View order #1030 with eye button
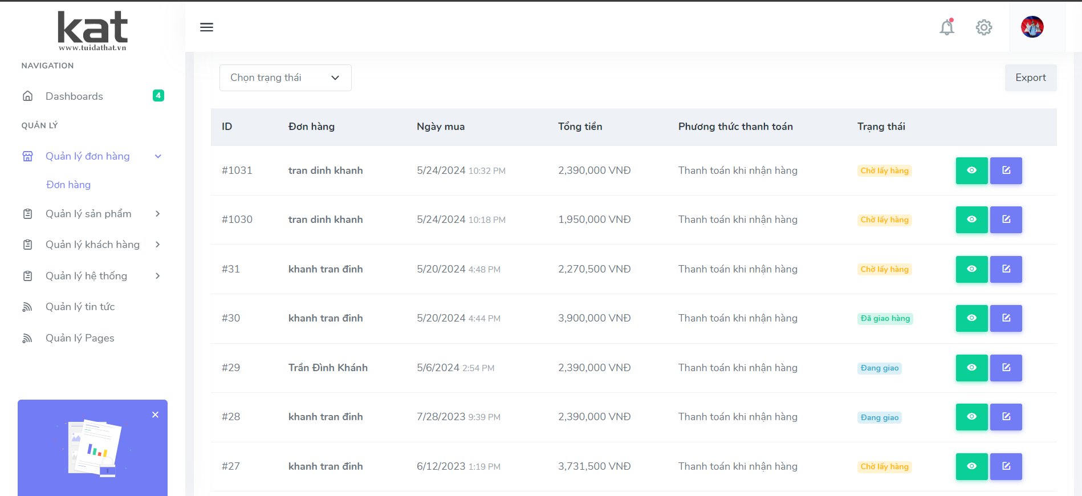 [972, 219]
